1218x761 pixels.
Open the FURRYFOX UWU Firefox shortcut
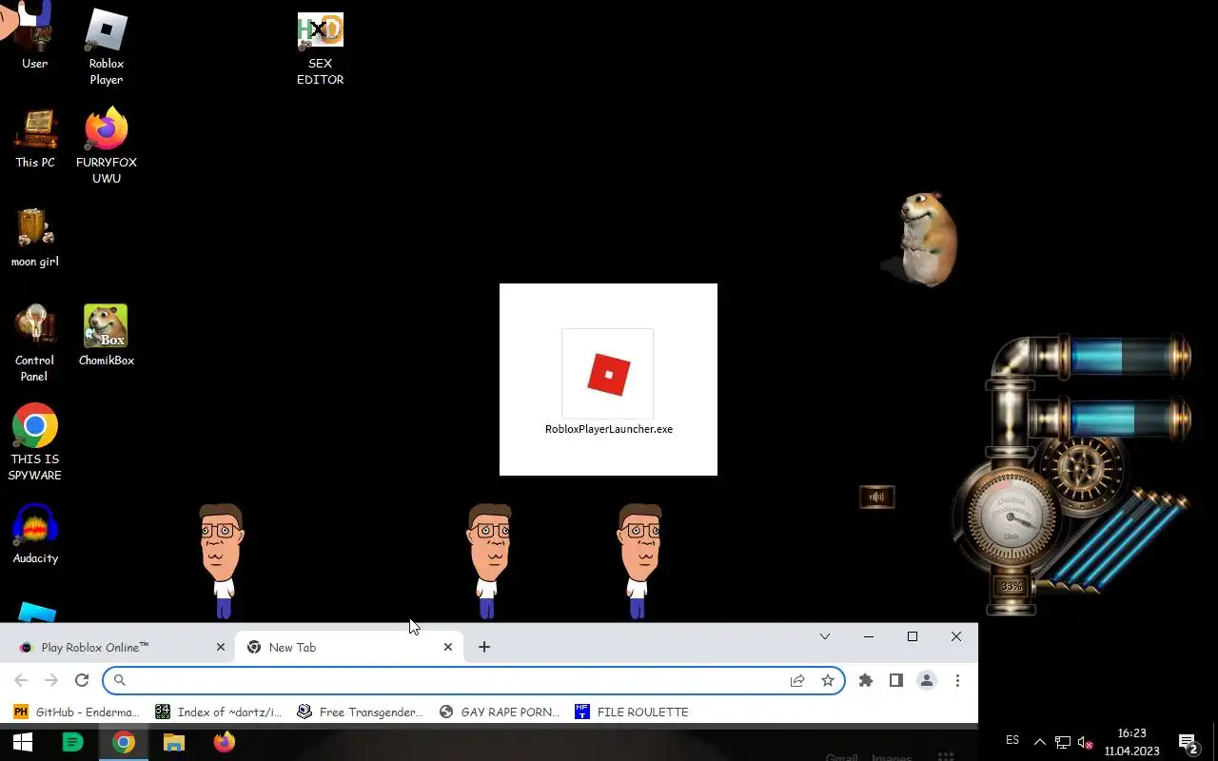(x=106, y=146)
